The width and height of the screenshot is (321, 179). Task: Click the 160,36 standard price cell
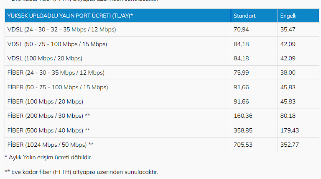coord(254,116)
